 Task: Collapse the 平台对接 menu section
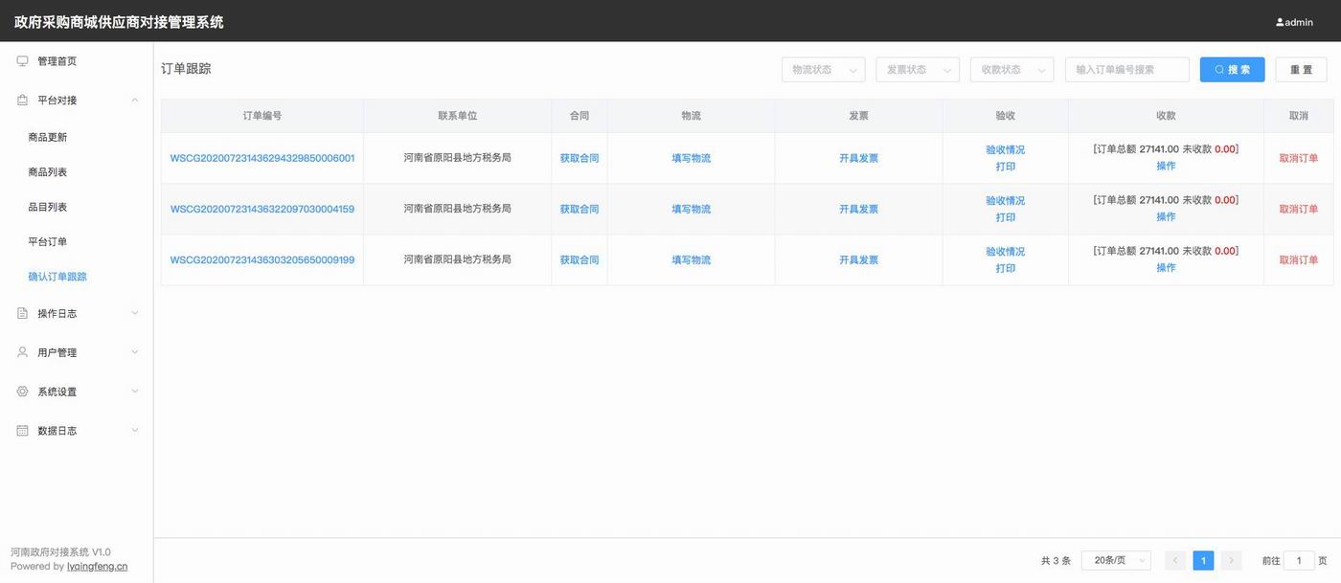point(134,101)
